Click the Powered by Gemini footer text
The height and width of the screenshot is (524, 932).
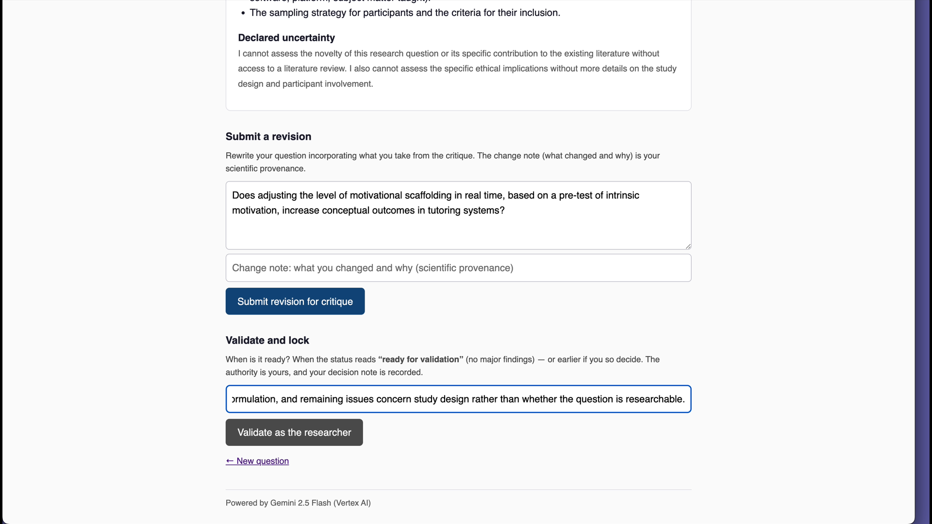[298, 503]
